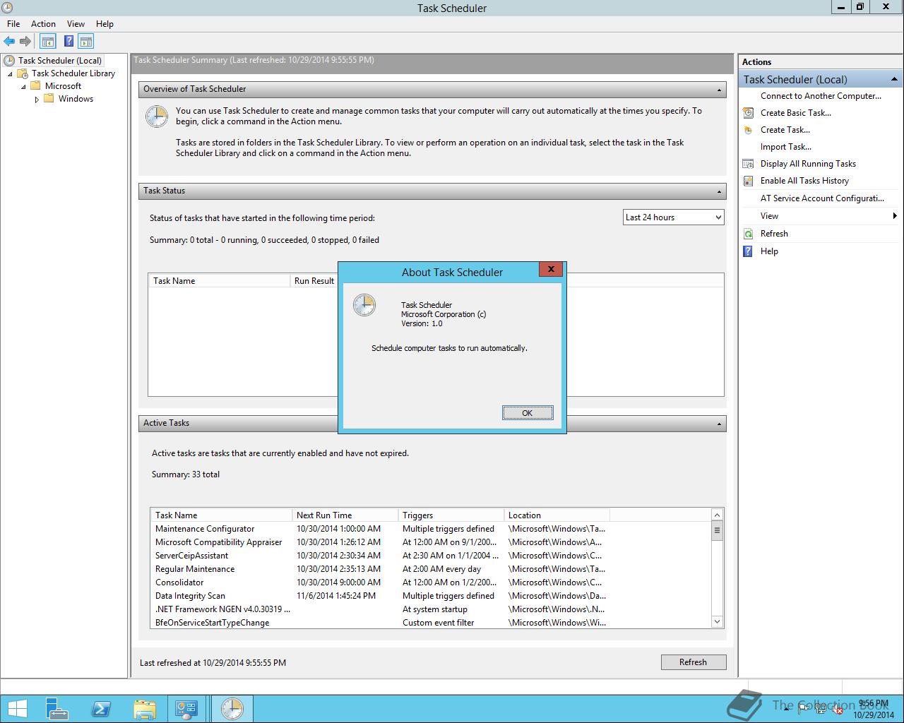Open File Explorer from the taskbar
904x723 pixels.
pos(144,708)
